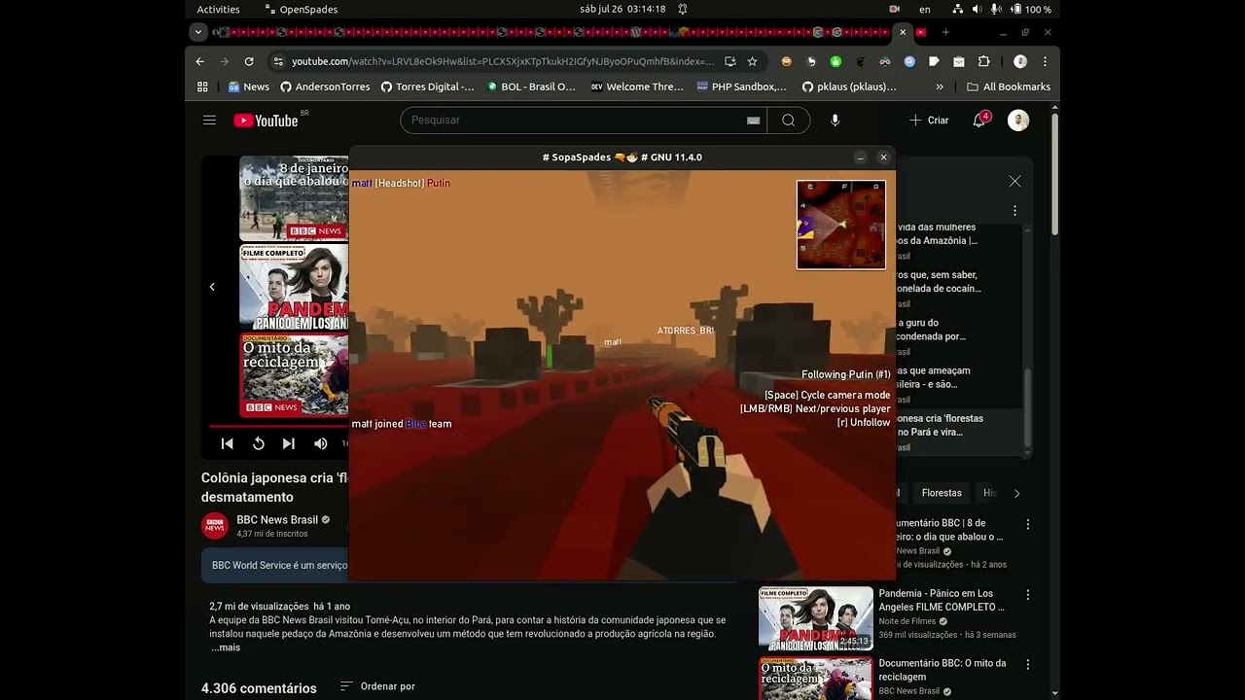This screenshot has height=700, width=1245.
Task: Click the red video progress bar
Action: click(278, 426)
